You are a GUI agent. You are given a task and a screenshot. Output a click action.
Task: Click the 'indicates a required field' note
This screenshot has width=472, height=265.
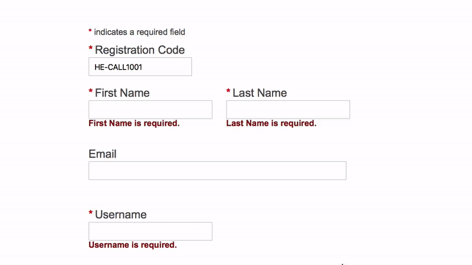(139, 32)
